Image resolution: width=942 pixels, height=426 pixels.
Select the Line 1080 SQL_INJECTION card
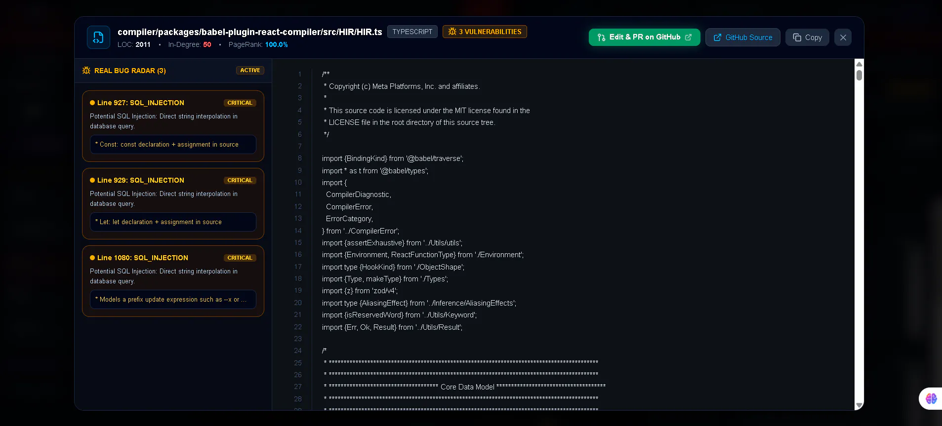point(173,281)
